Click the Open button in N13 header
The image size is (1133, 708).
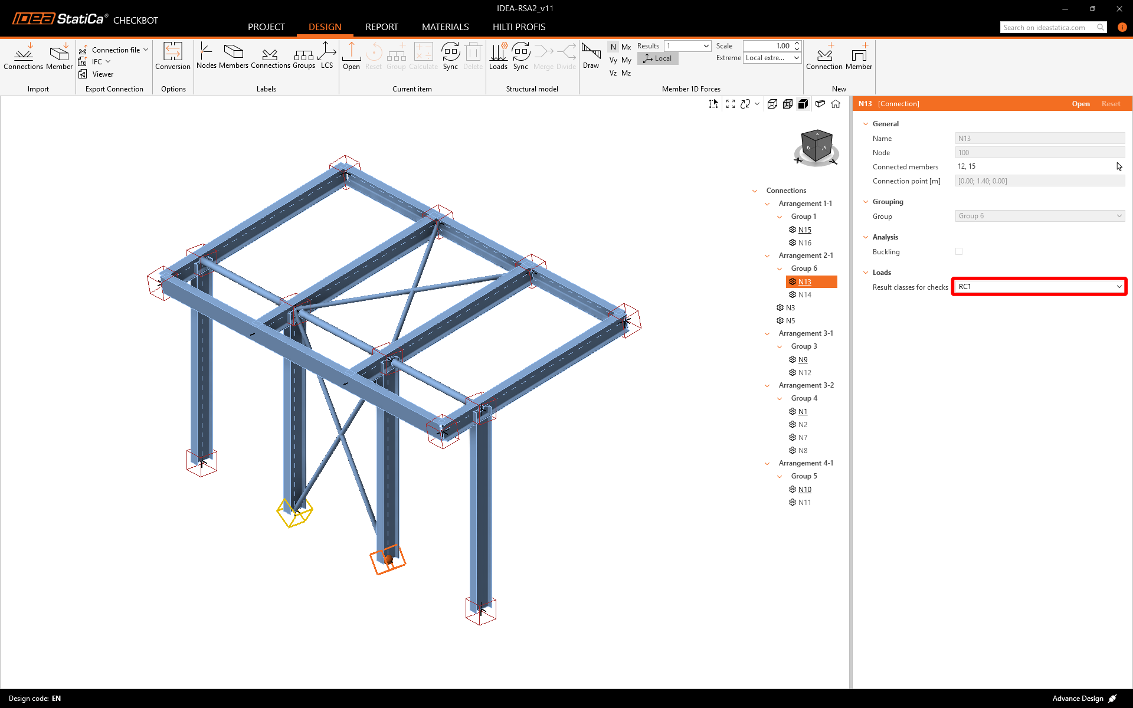tap(1080, 104)
